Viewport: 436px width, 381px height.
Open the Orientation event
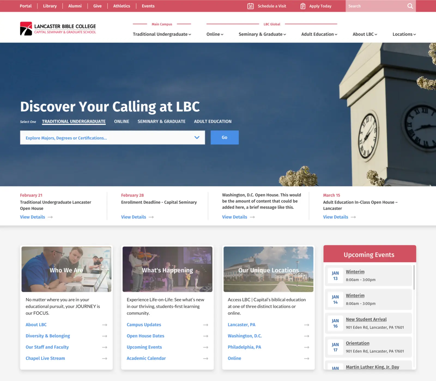click(358, 343)
